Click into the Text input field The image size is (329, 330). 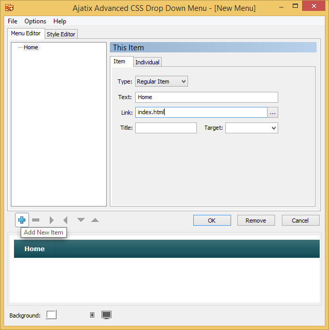pyautogui.click(x=207, y=97)
